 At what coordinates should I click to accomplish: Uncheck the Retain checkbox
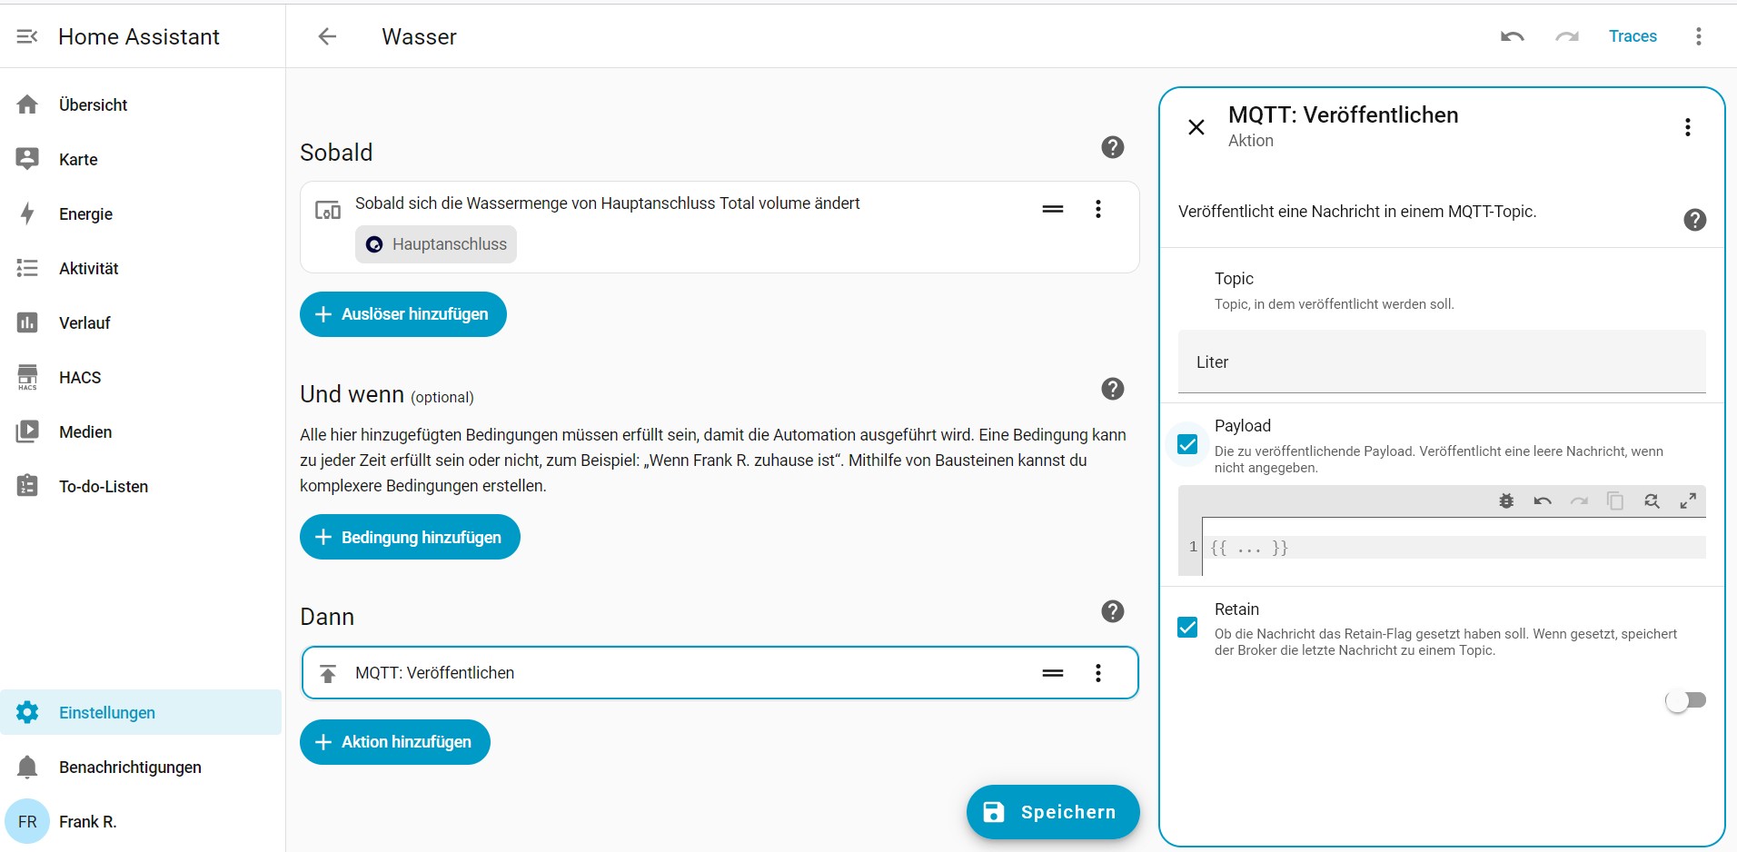click(1187, 628)
